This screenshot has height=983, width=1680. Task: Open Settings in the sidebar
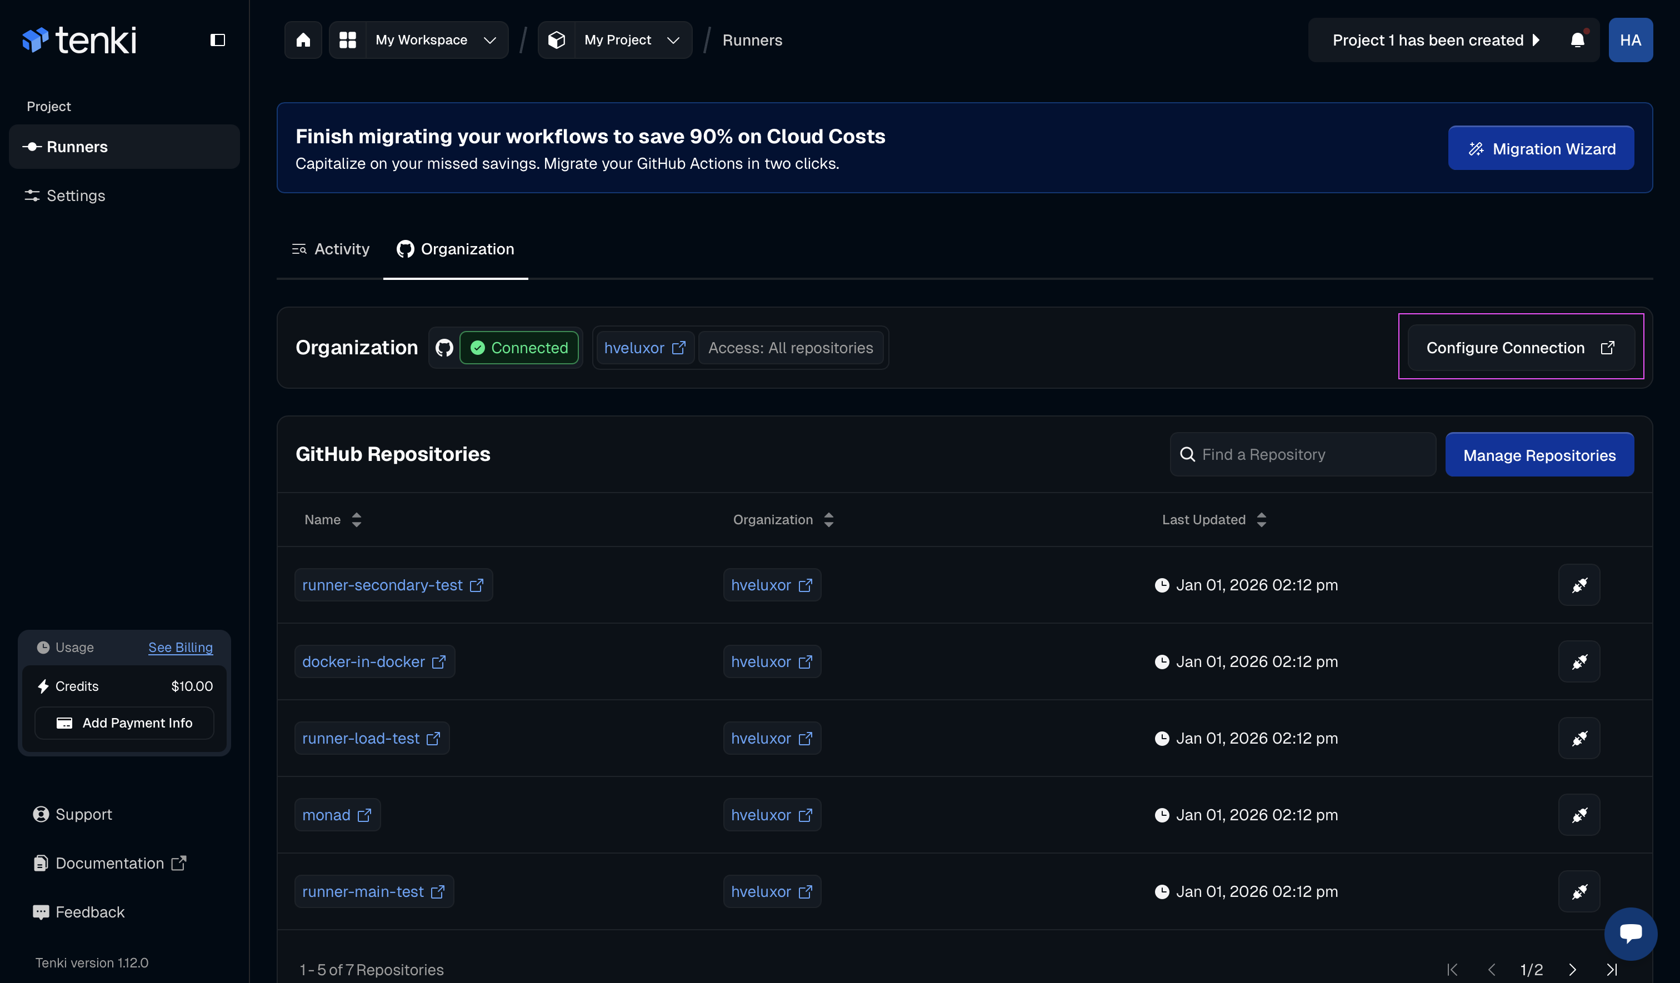point(76,196)
